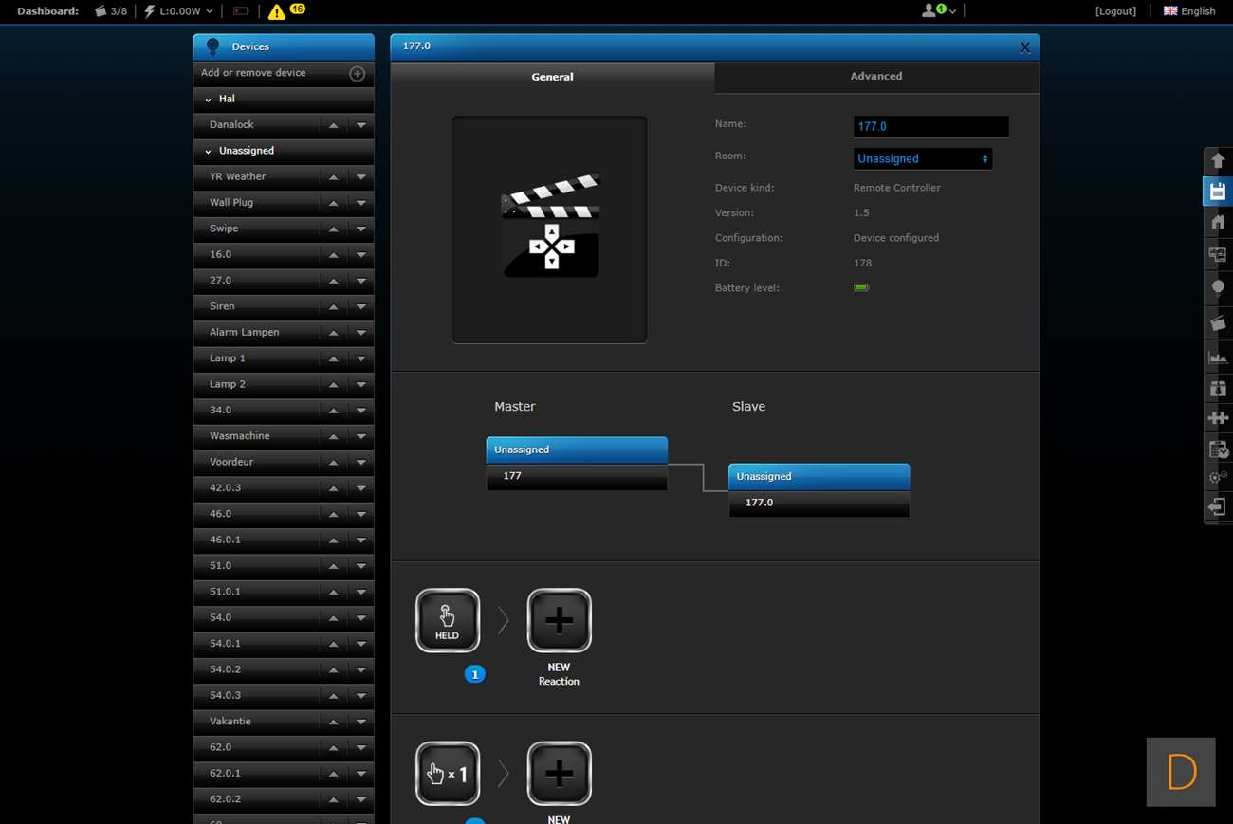Open the house icon in the right sidebar
This screenshot has height=824, width=1233.
coord(1217,223)
